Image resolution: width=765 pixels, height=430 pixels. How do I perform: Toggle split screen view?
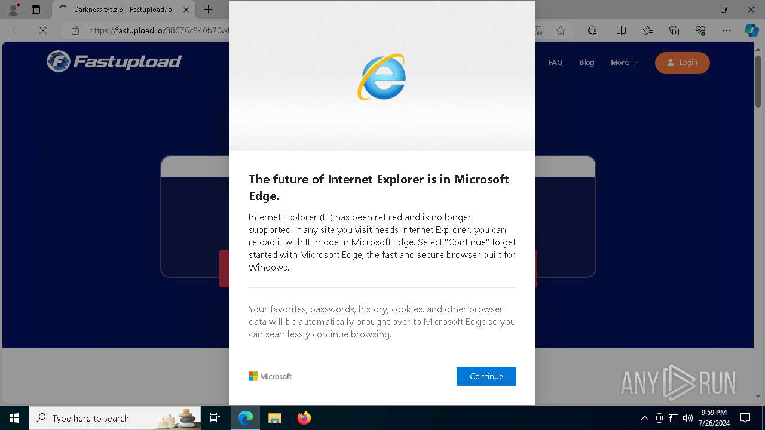[621, 30]
